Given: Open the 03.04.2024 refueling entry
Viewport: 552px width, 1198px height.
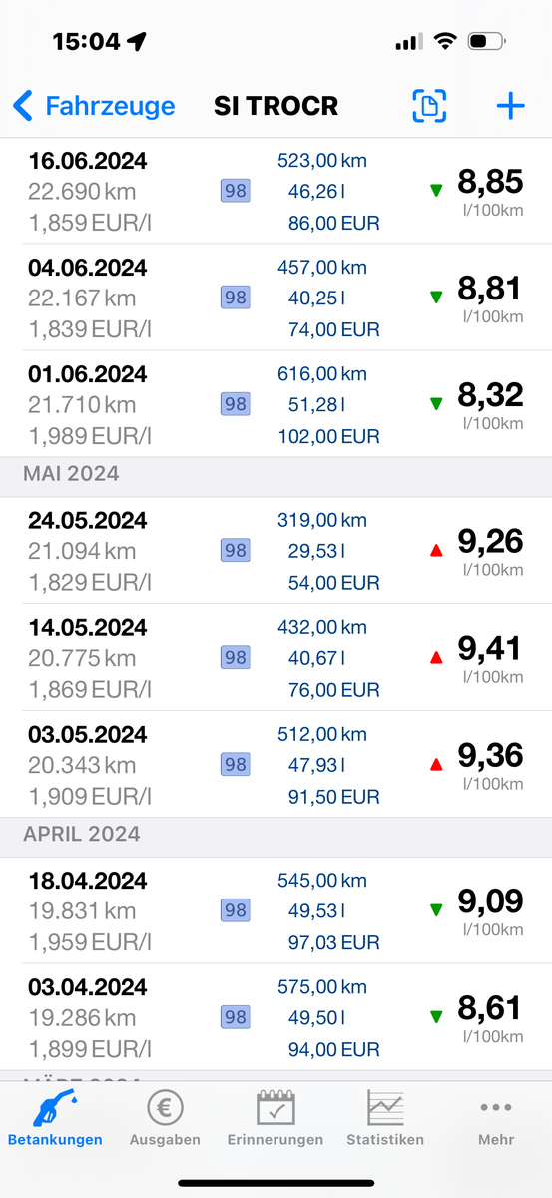Looking at the screenshot, I should point(276,1017).
